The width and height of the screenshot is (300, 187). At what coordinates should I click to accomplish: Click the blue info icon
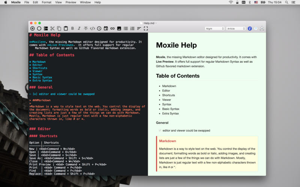coord(250,29)
